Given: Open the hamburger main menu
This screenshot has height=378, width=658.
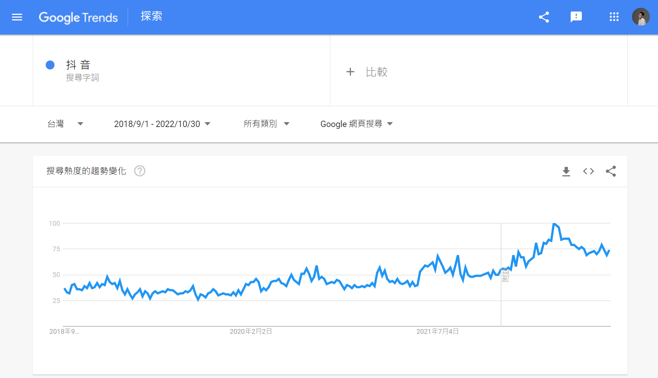Looking at the screenshot, I should pyautogui.click(x=17, y=17).
